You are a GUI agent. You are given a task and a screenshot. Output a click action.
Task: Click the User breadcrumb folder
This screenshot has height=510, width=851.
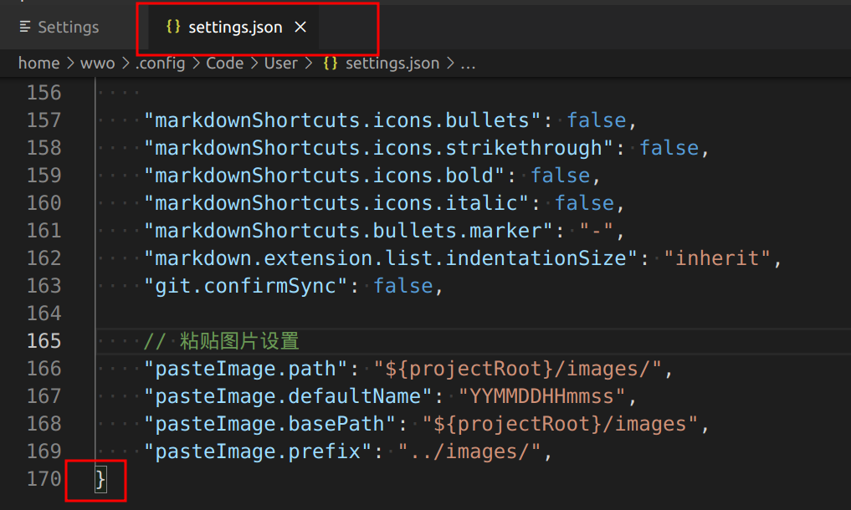pyautogui.click(x=280, y=64)
